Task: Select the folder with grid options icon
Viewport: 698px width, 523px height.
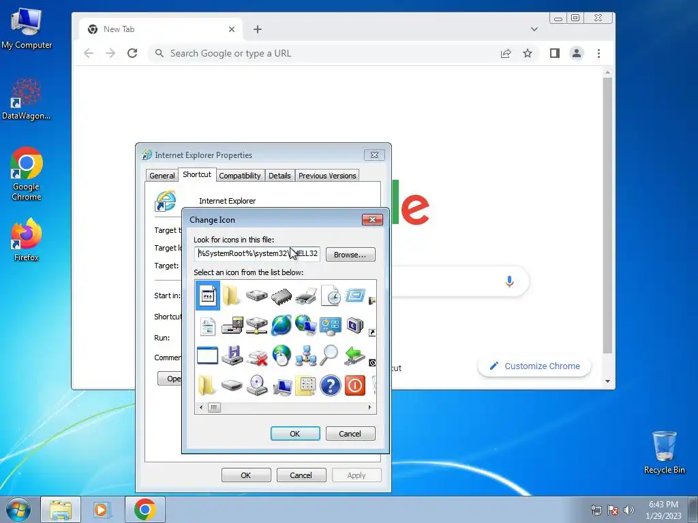Action: (306, 385)
